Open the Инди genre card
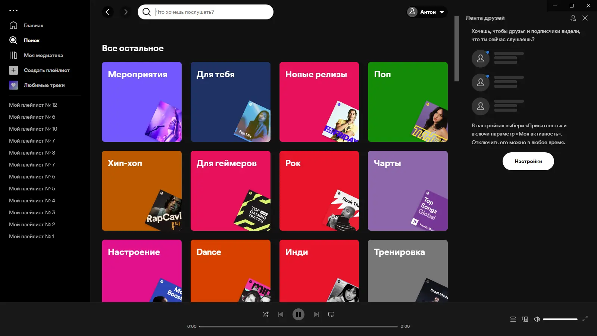Image resolution: width=597 pixels, height=336 pixels. pos(319,271)
